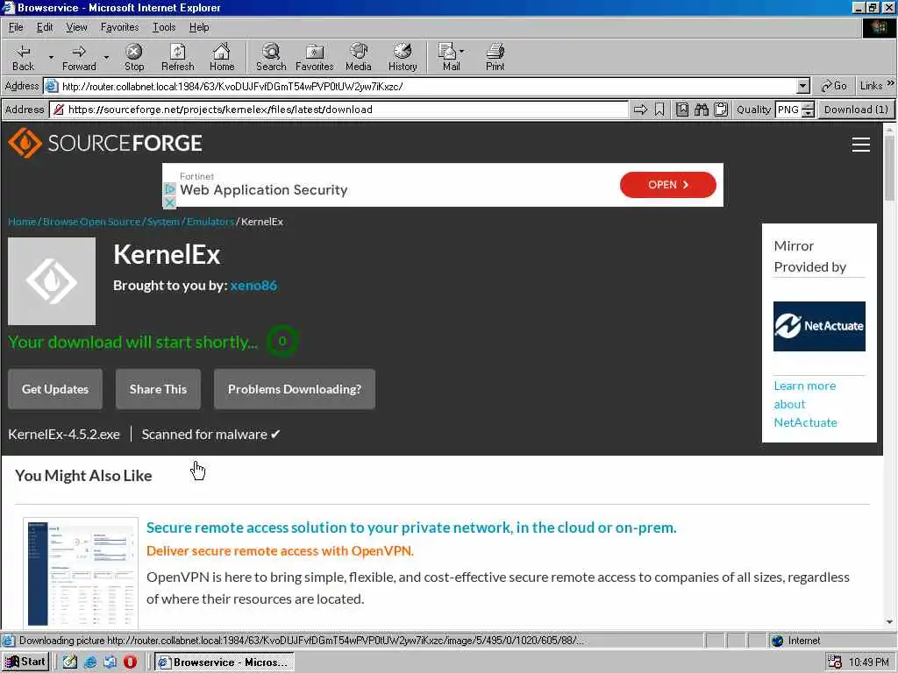
Task: Click Opera icon in quick launch
Action: click(130, 662)
